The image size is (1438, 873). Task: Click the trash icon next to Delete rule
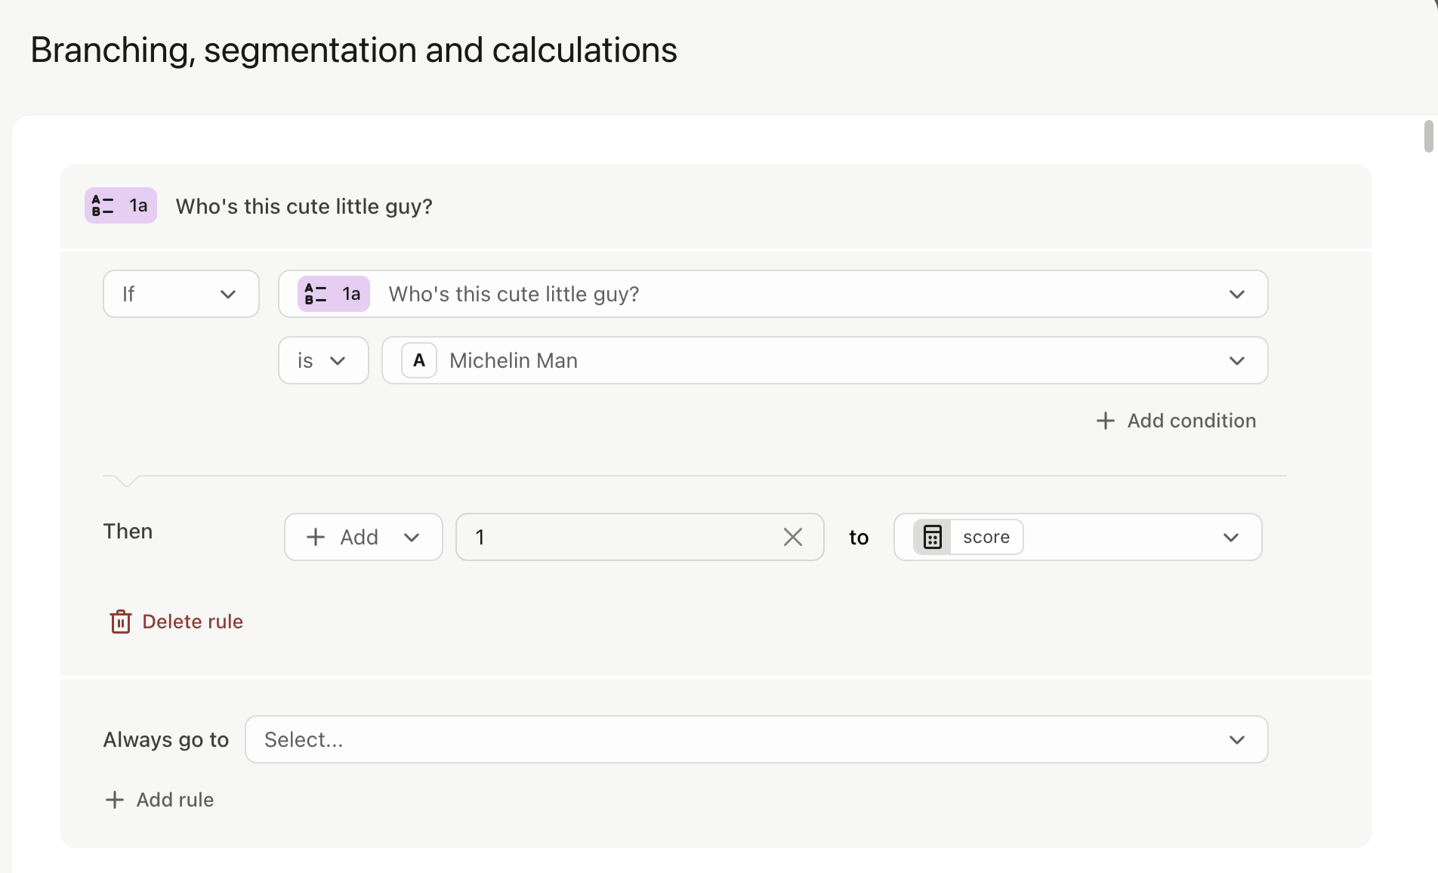(x=120, y=622)
